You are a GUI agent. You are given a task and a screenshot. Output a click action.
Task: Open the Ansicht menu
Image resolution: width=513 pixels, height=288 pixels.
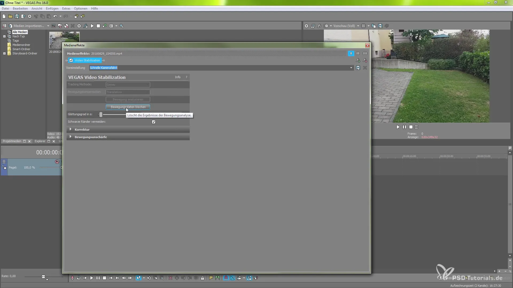click(37, 9)
